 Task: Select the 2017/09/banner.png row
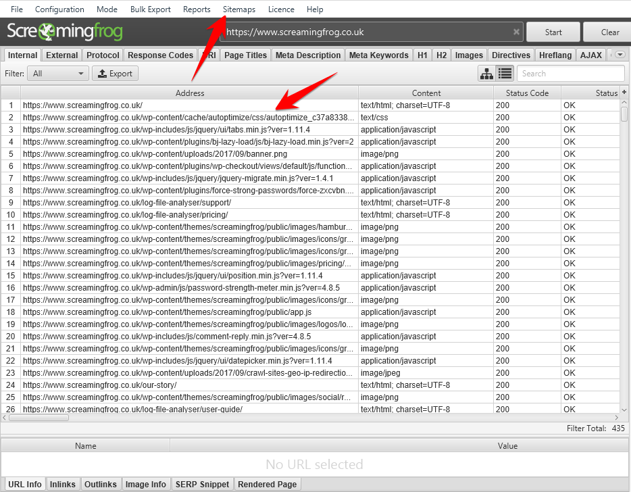pyautogui.click(x=310, y=154)
